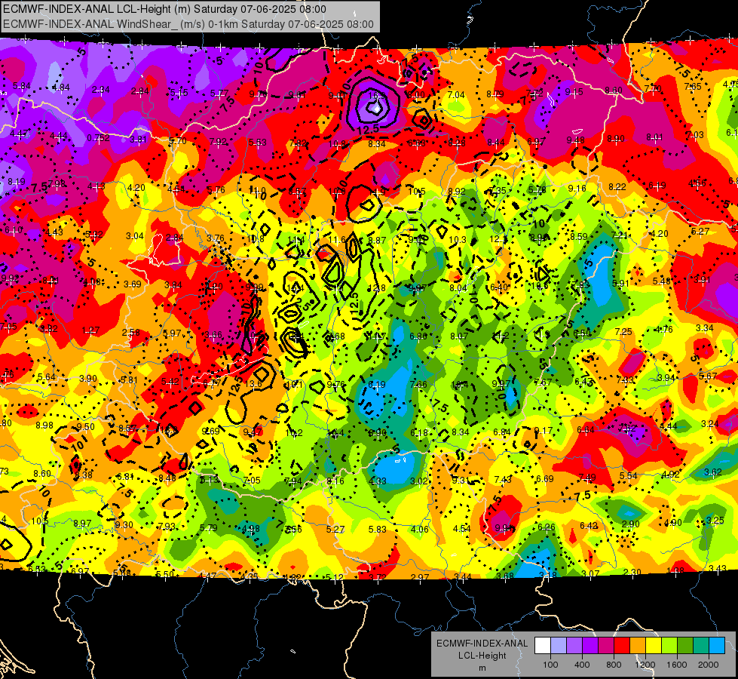Image resolution: width=738 pixels, height=679 pixels.
Task: Click the dark green legend swatch
Action: click(x=685, y=646)
